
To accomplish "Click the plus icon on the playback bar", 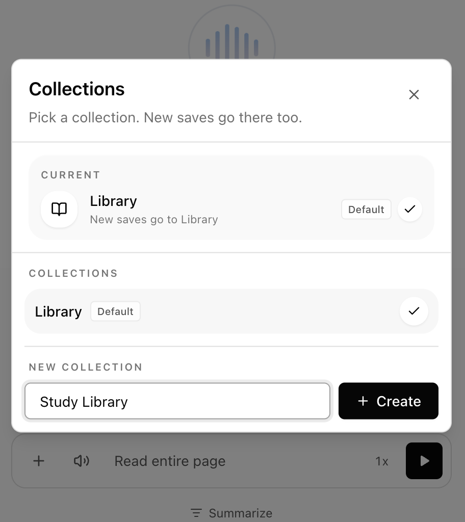I will pos(38,461).
